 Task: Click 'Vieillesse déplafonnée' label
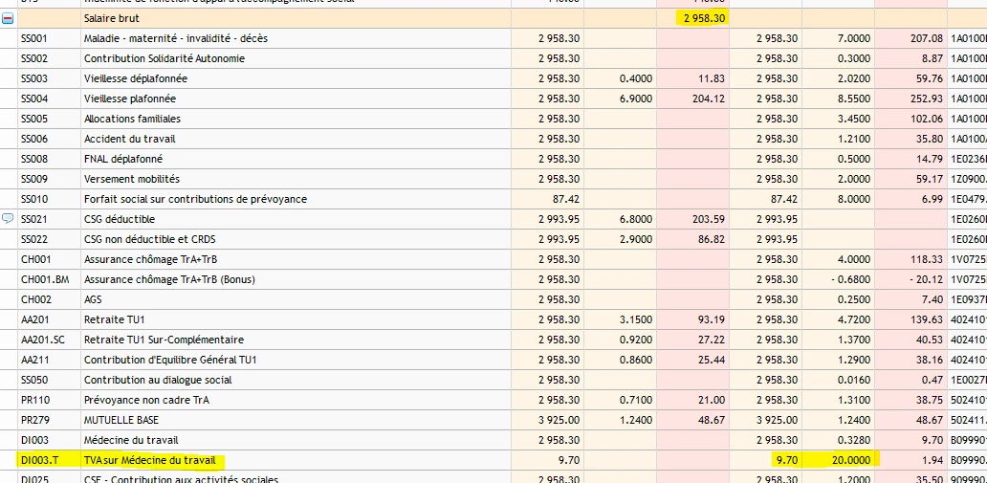(136, 78)
